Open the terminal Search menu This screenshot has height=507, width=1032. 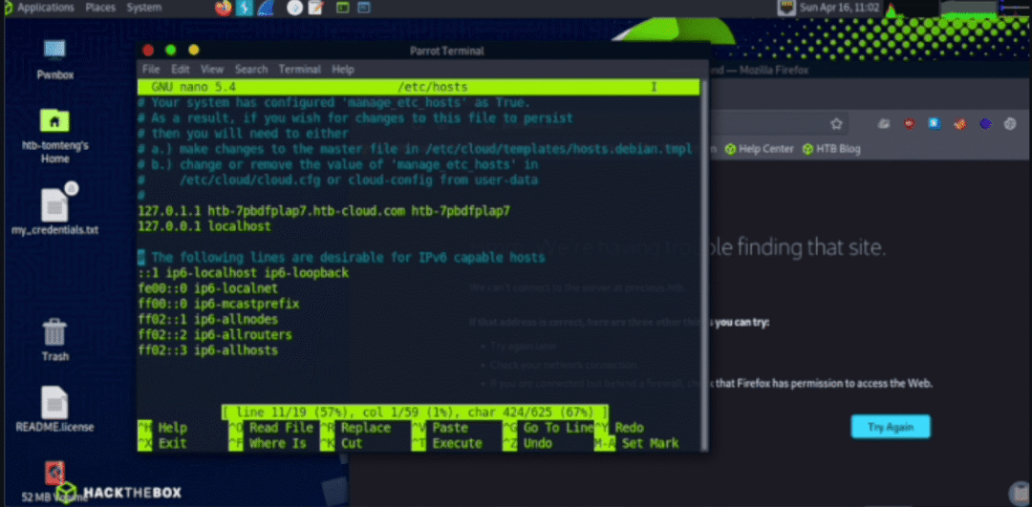(x=251, y=69)
